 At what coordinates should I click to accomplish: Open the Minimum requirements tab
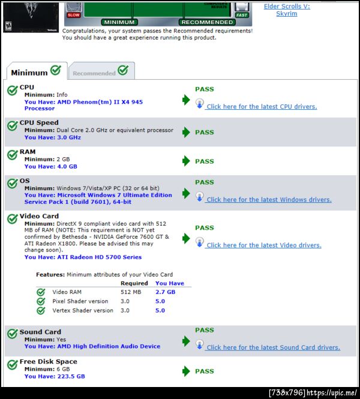coord(37,71)
